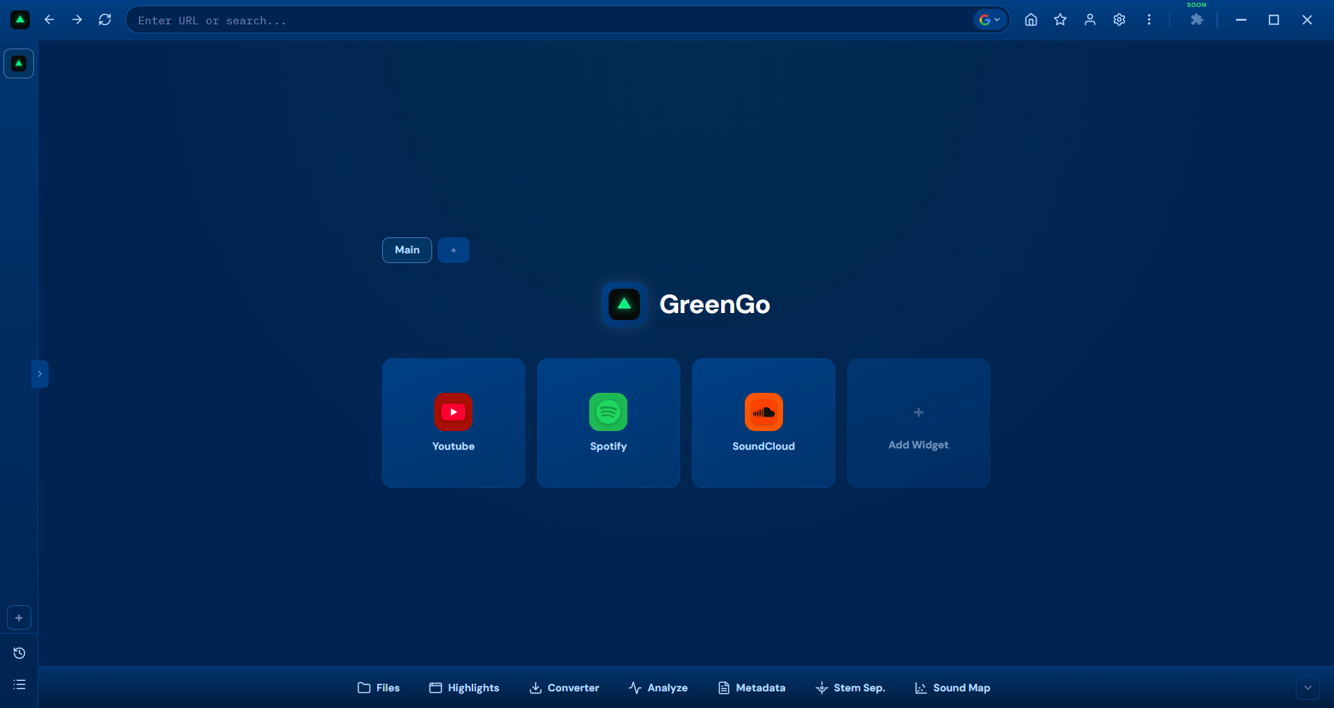Open the Analyze tool
The image size is (1334, 708).
tap(658, 688)
